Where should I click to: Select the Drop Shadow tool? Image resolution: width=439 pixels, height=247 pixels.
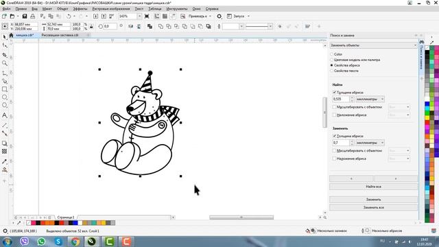(5, 143)
